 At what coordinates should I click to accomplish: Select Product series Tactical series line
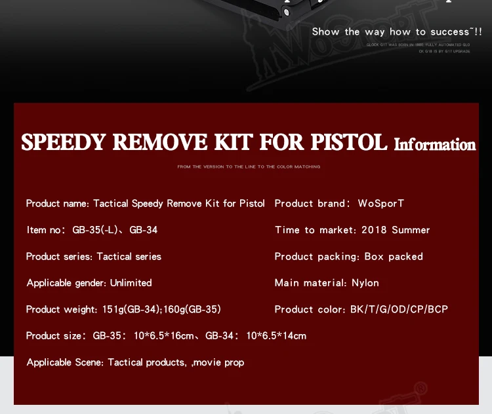pos(94,257)
